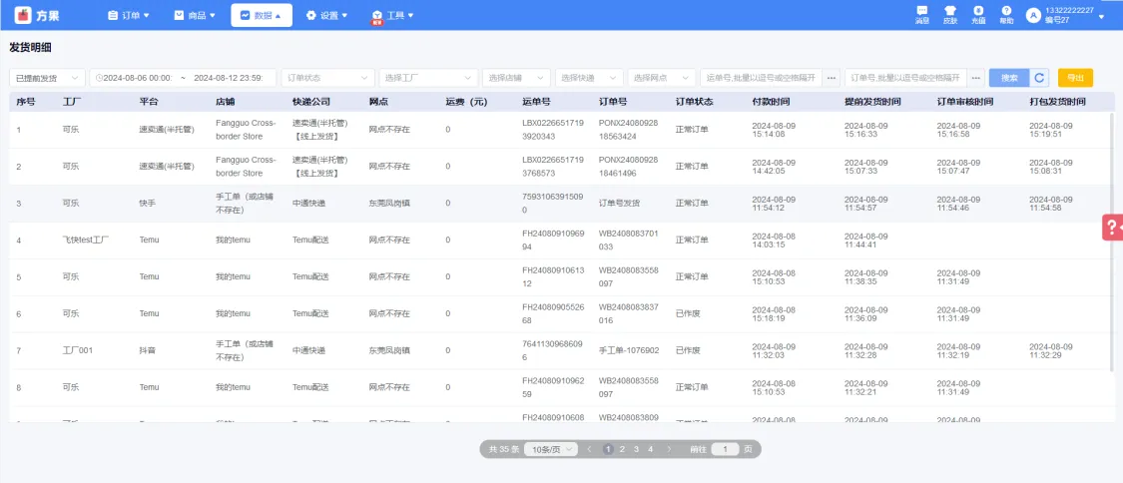Viewport: 1123px width, 483px height.
Task: Go to next page arrow in pagination
Action: tap(668, 450)
